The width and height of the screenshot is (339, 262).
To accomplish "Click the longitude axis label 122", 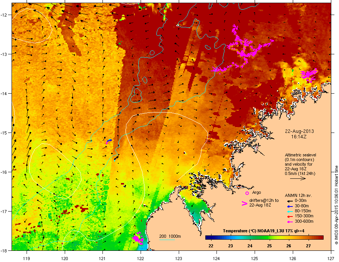I will tap(141, 258).
